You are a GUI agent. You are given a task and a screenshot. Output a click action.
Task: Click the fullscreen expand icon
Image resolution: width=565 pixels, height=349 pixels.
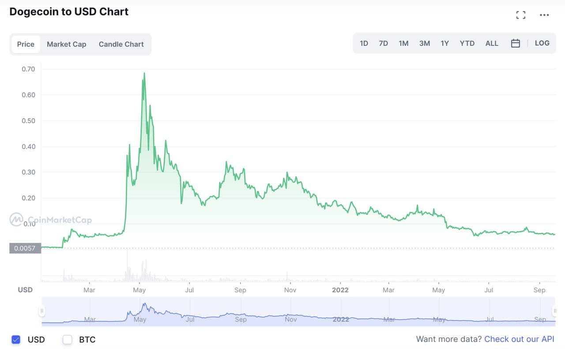pos(521,15)
